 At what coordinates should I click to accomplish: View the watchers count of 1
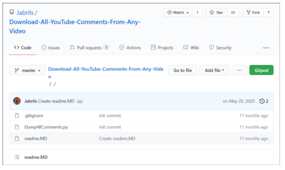tap(197, 12)
